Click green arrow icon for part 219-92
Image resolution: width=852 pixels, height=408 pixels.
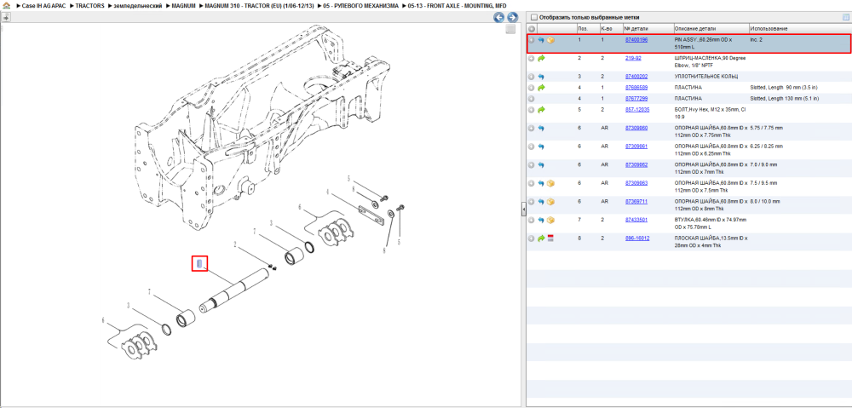(x=541, y=58)
